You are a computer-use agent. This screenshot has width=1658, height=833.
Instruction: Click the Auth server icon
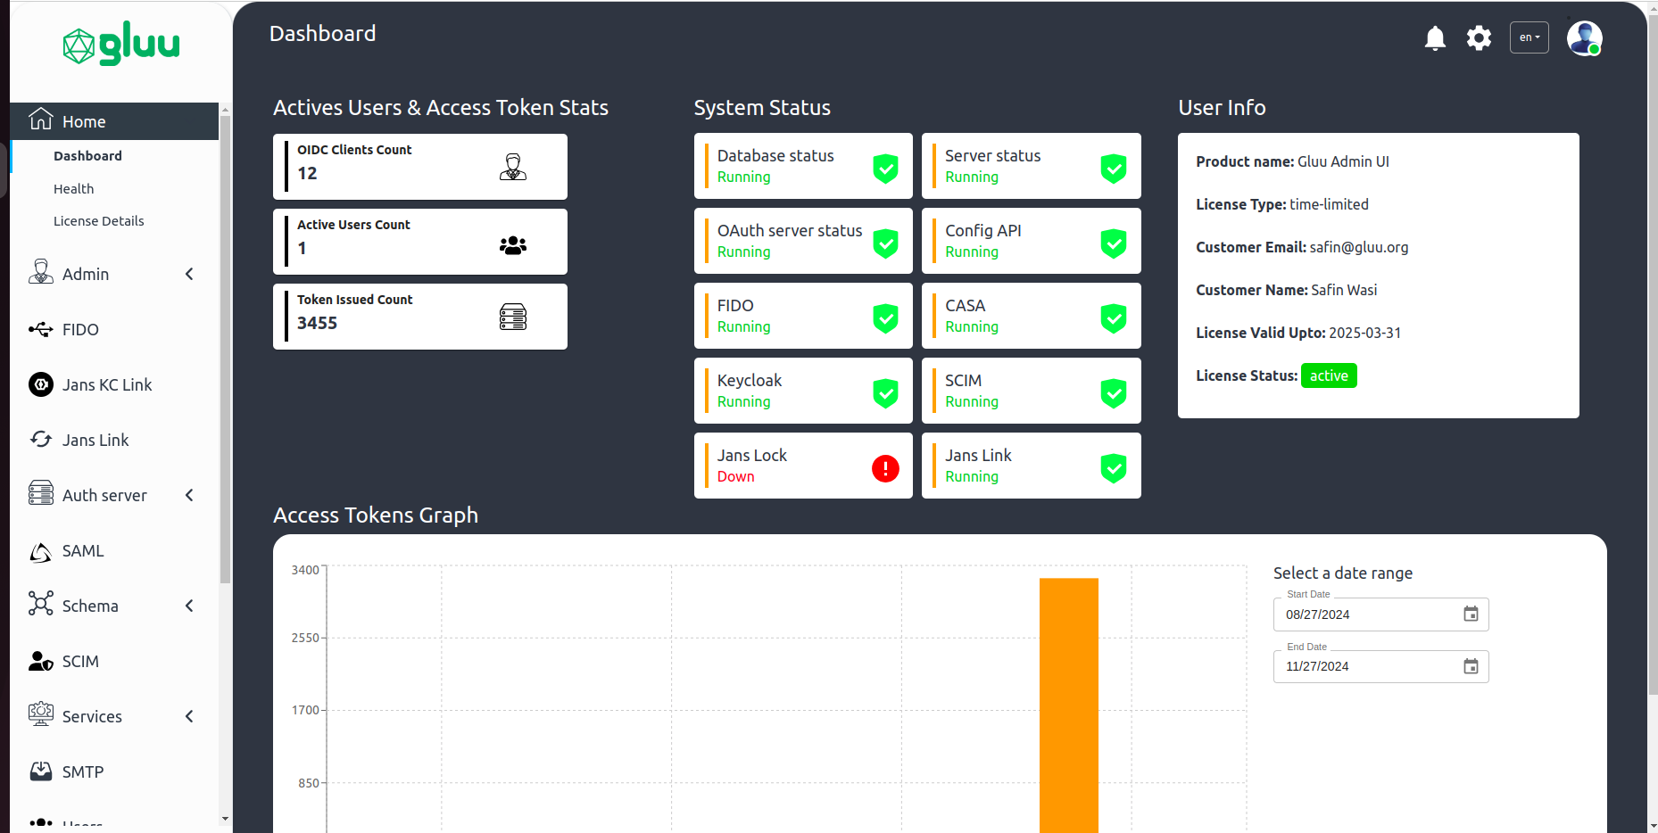tap(41, 493)
